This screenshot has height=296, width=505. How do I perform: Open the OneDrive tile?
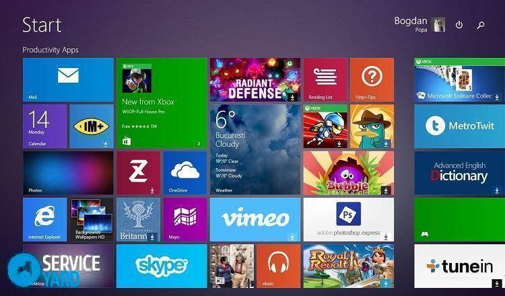tap(185, 173)
